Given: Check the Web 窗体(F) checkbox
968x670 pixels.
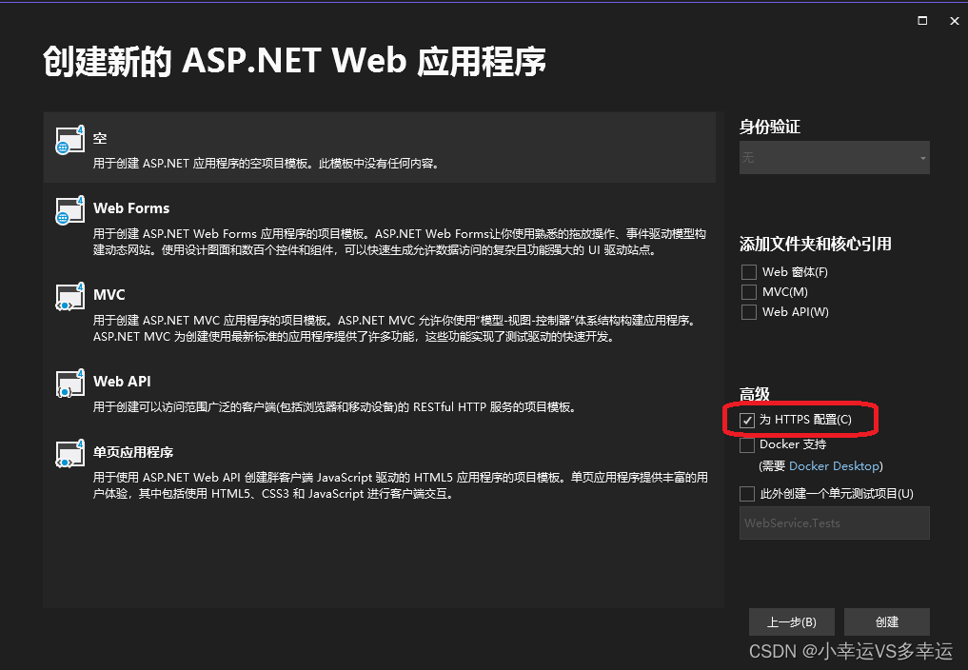Looking at the screenshot, I should pyautogui.click(x=749, y=271).
